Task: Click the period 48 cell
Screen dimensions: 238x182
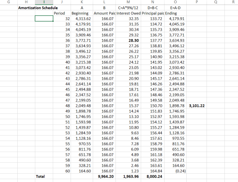Action: 62,106
